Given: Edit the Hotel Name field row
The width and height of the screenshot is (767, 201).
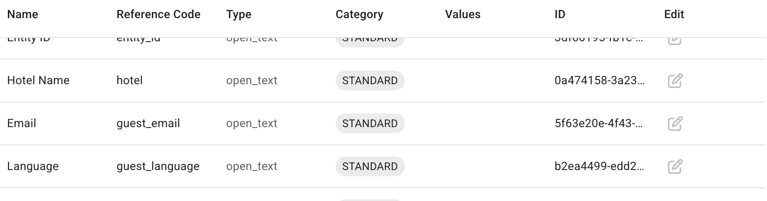Looking at the screenshot, I should click(x=675, y=80).
